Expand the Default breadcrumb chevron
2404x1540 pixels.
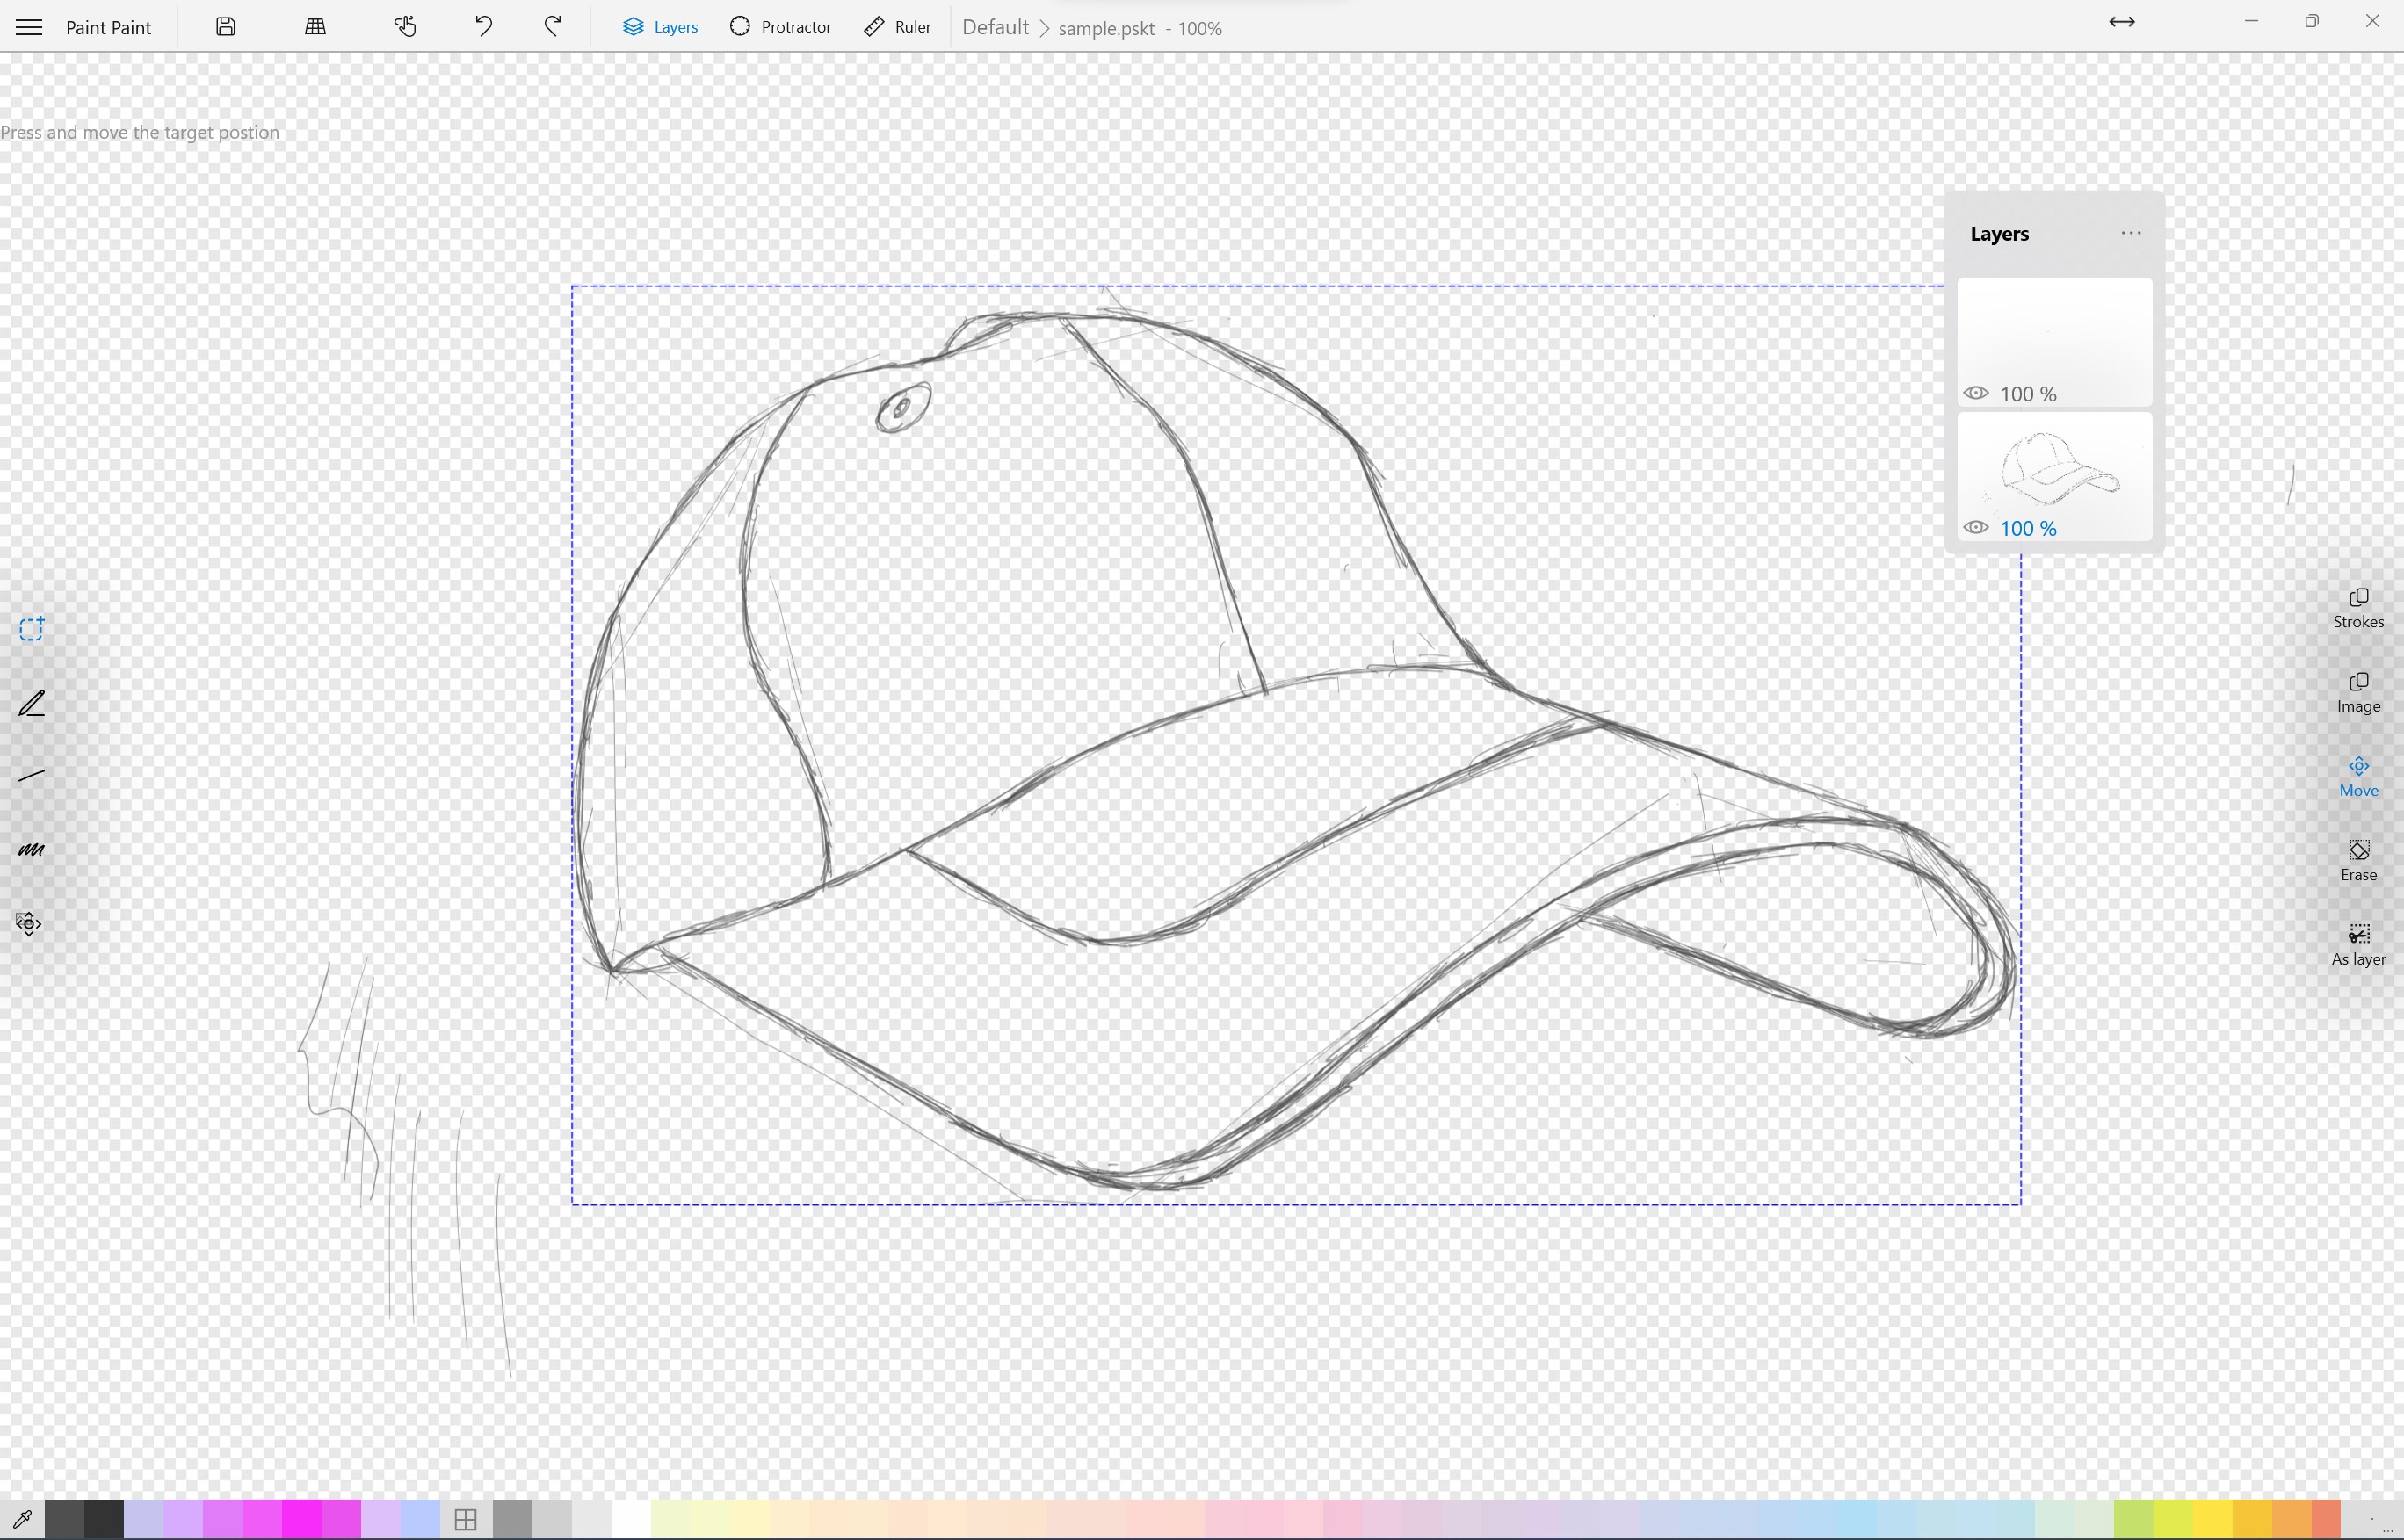click(x=1045, y=28)
